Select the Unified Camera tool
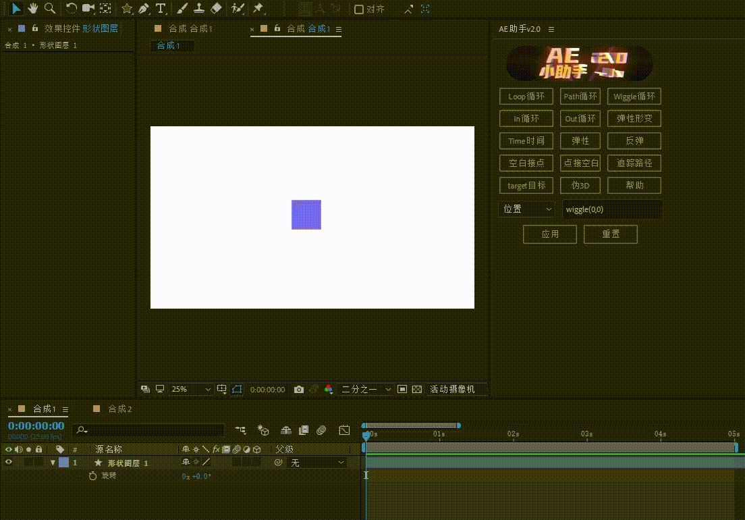745x520 pixels. (x=88, y=9)
